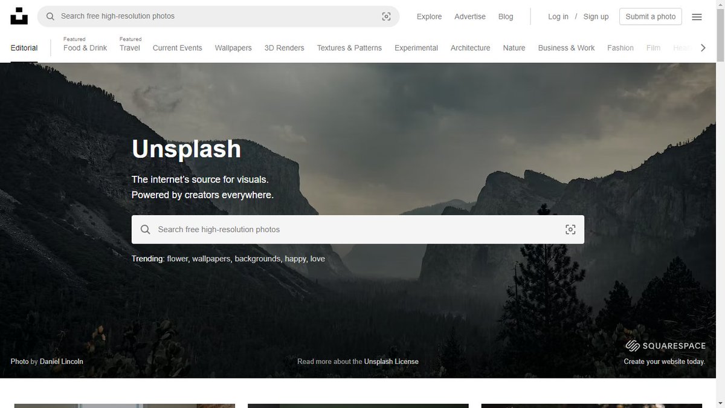Open the first photo thumbnail below hero
Viewport: 725px width, 408px height.
tap(124, 406)
